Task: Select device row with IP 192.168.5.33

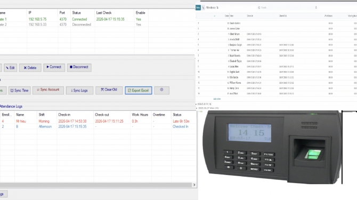Action: (x=97, y=24)
